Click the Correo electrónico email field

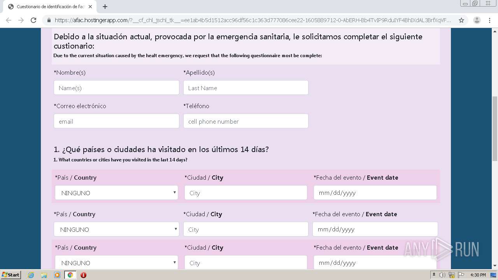click(116, 121)
